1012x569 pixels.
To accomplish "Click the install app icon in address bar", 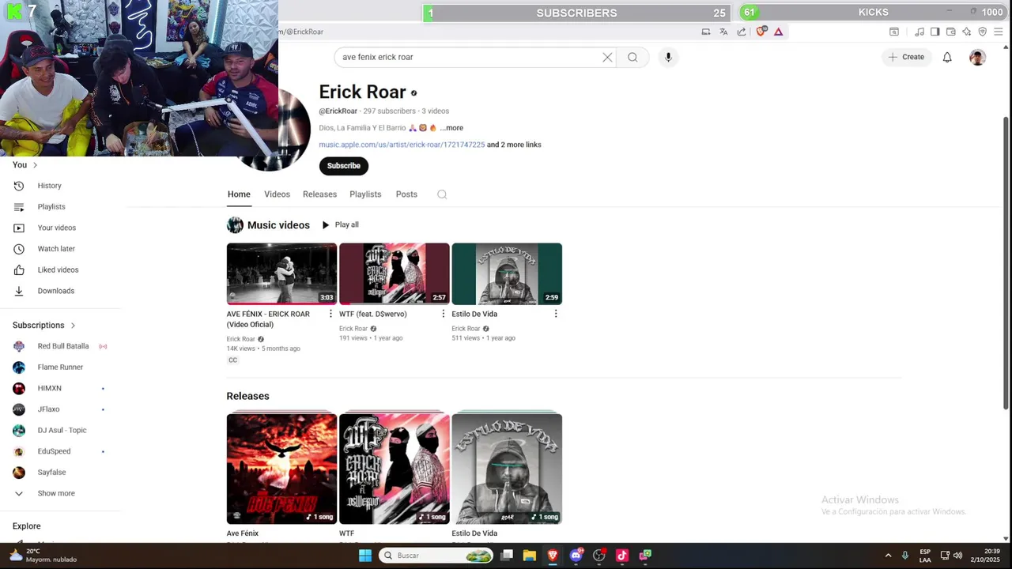I will (x=706, y=32).
